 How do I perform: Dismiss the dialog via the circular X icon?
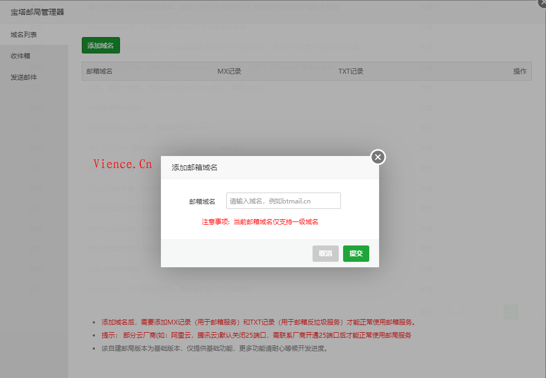[377, 157]
